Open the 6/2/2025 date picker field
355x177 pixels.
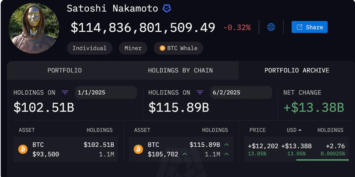click(x=241, y=93)
